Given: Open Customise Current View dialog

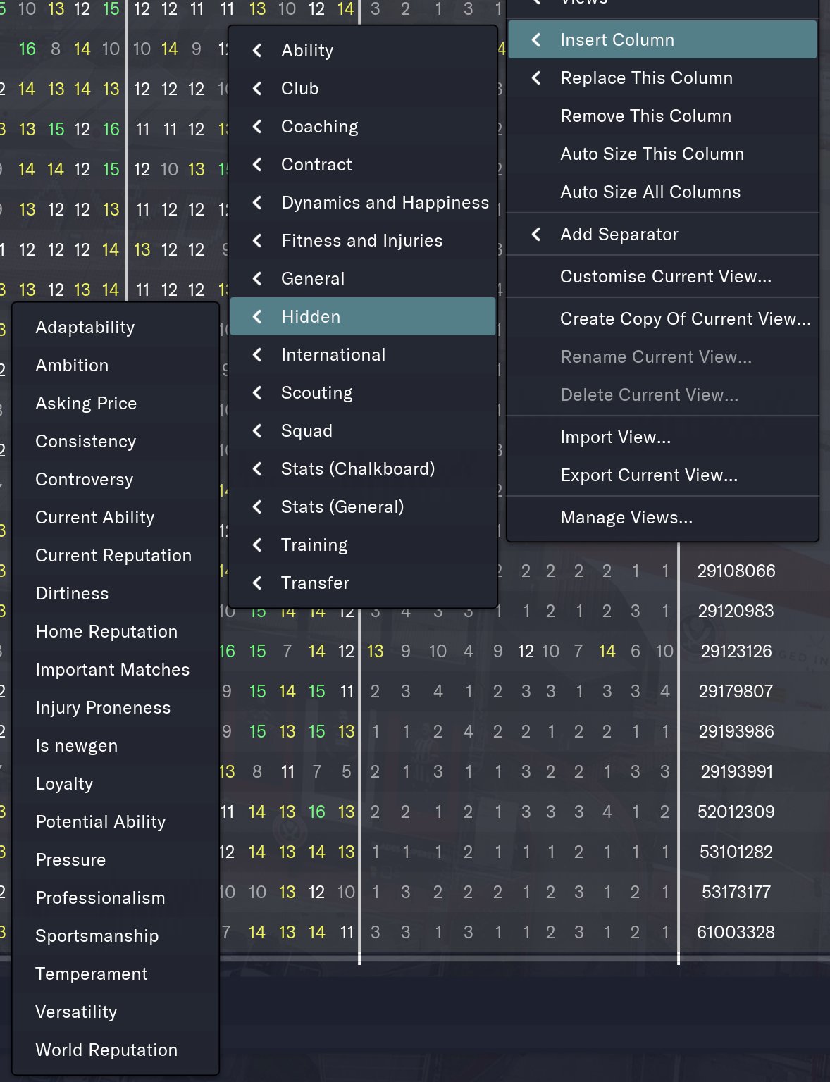Looking at the screenshot, I should (665, 277).
